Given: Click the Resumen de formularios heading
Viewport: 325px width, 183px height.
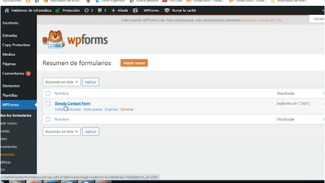Looking at the screenshot, I should (77, 63).
